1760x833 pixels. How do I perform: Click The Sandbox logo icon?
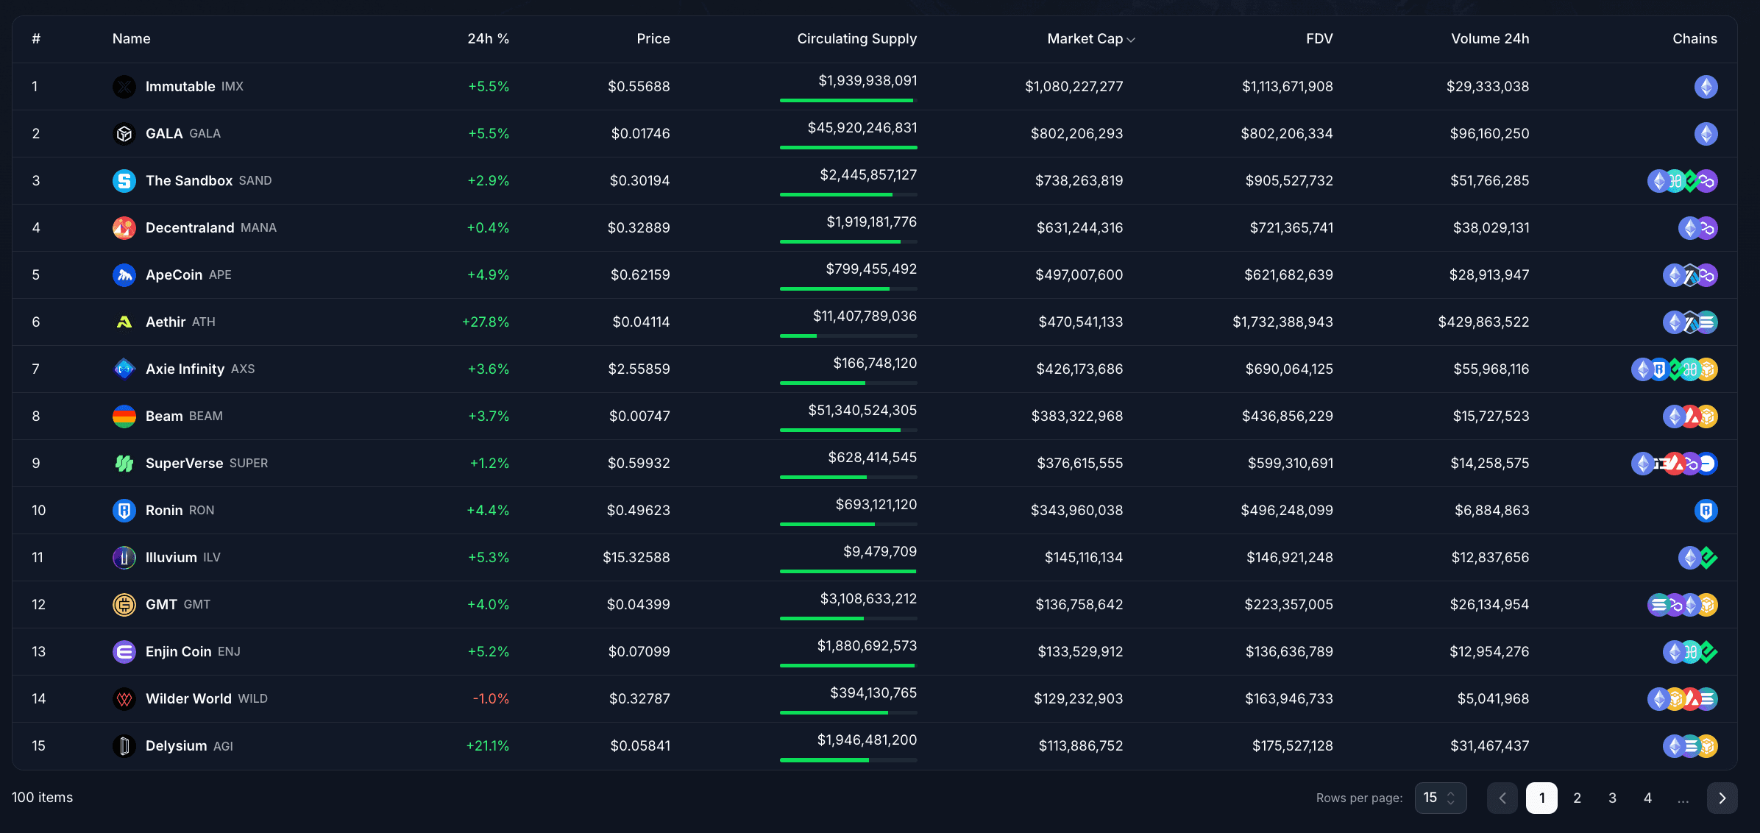point(124,180)
